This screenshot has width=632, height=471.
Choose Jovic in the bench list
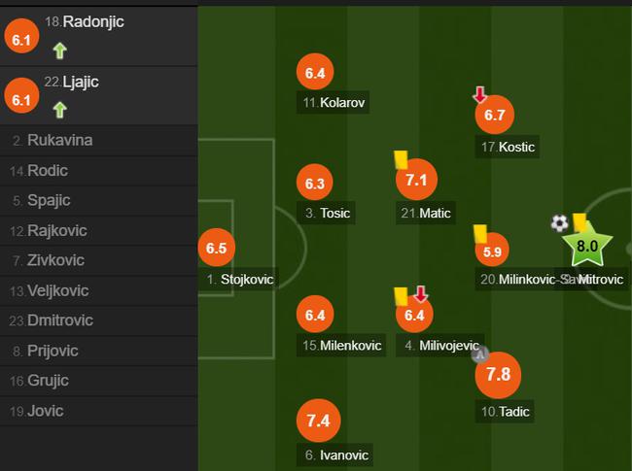click(99, 411)
